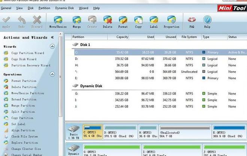This screenshot has height=156, width=247.
Task: Collapse the Wizards section
Action: pyautogui.click(x=52, y=46)
